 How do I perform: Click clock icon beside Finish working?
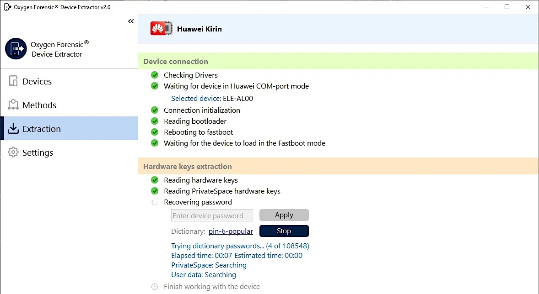155,286
